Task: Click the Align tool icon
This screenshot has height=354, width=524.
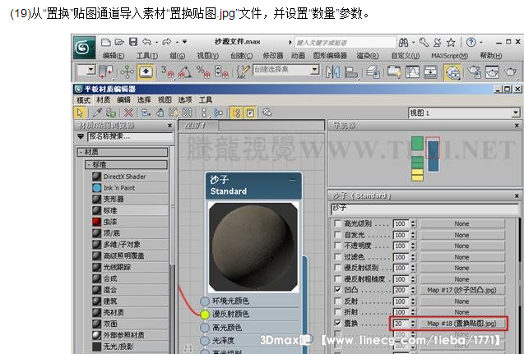Action: coord(351,71)
